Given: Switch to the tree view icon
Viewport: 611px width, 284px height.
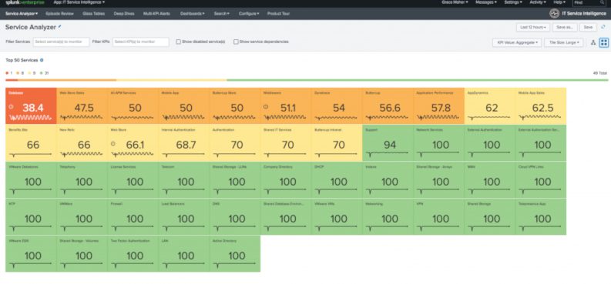Looking at the screenshot, I should (593, 42).
